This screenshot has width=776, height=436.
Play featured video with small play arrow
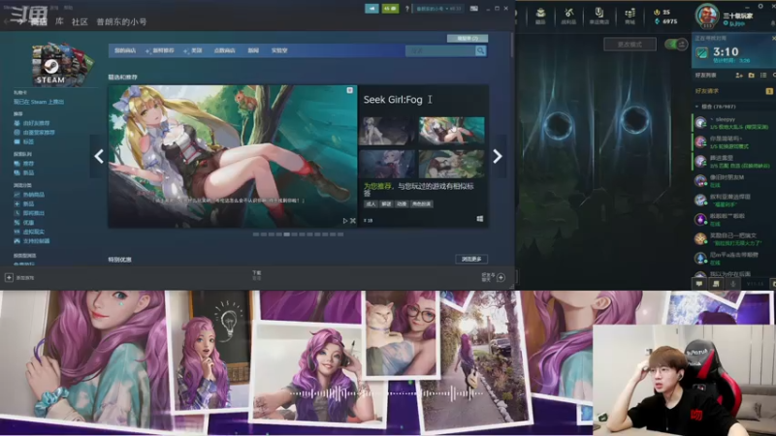[x=345, y=221]
